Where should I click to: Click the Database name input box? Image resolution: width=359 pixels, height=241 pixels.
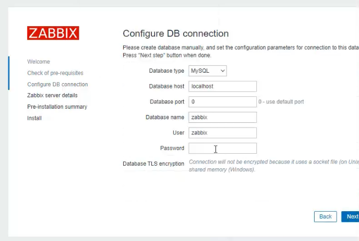point(222,117)
